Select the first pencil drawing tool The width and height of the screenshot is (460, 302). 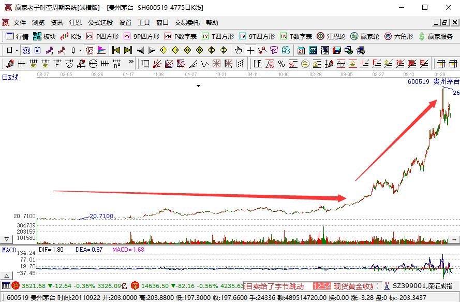pos(10,63)
